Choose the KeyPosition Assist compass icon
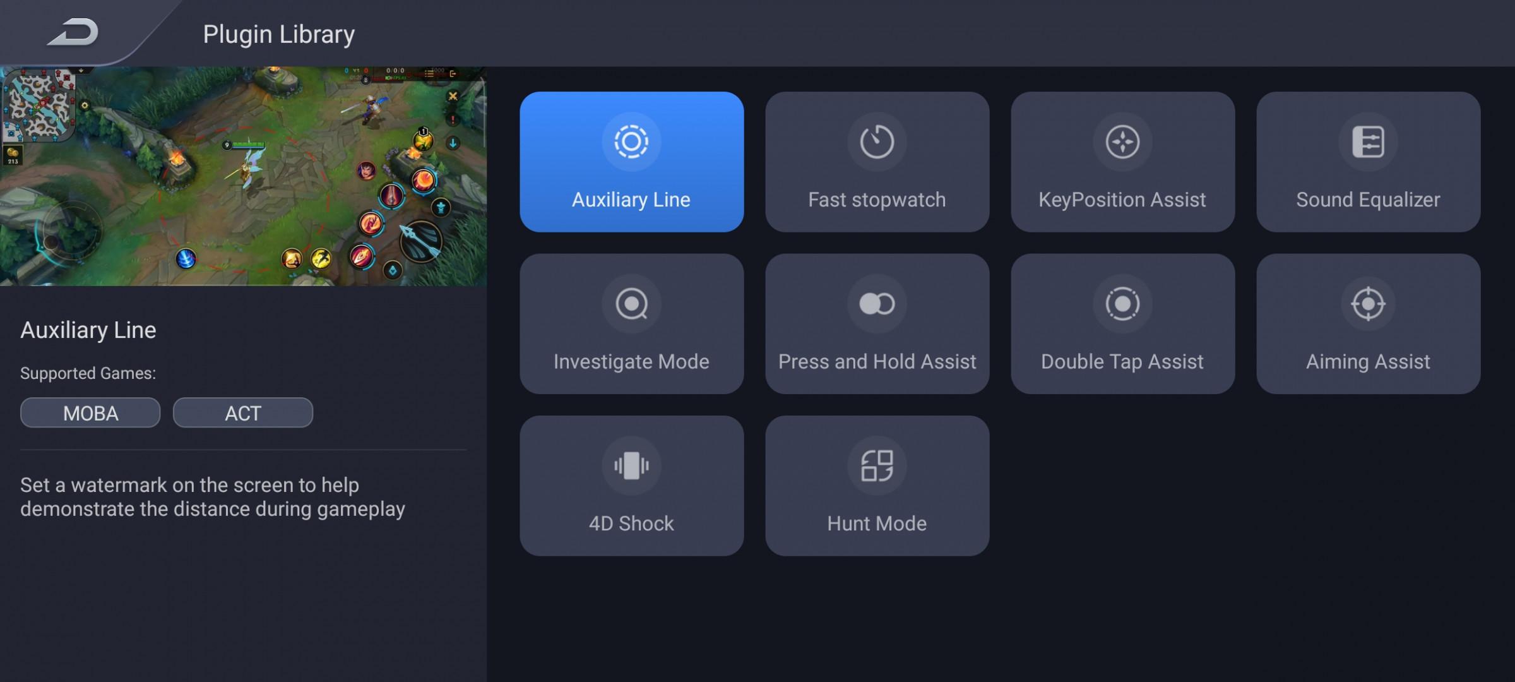Screen dimensions: 1515x682 pyautogui.click(x=1122, y=141)
